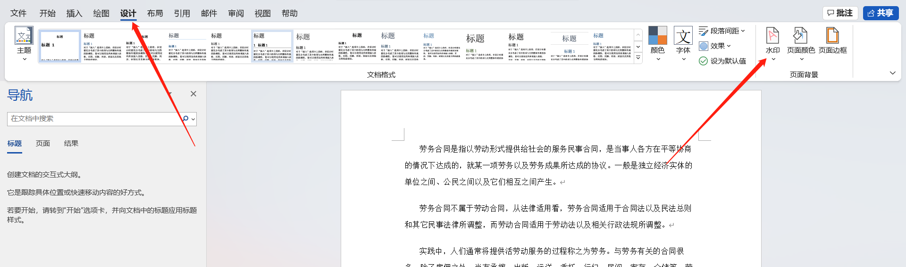This screenshot has height=267, width=906.
Task: Switch to the 引用 tab
Action: coord(182,13)
